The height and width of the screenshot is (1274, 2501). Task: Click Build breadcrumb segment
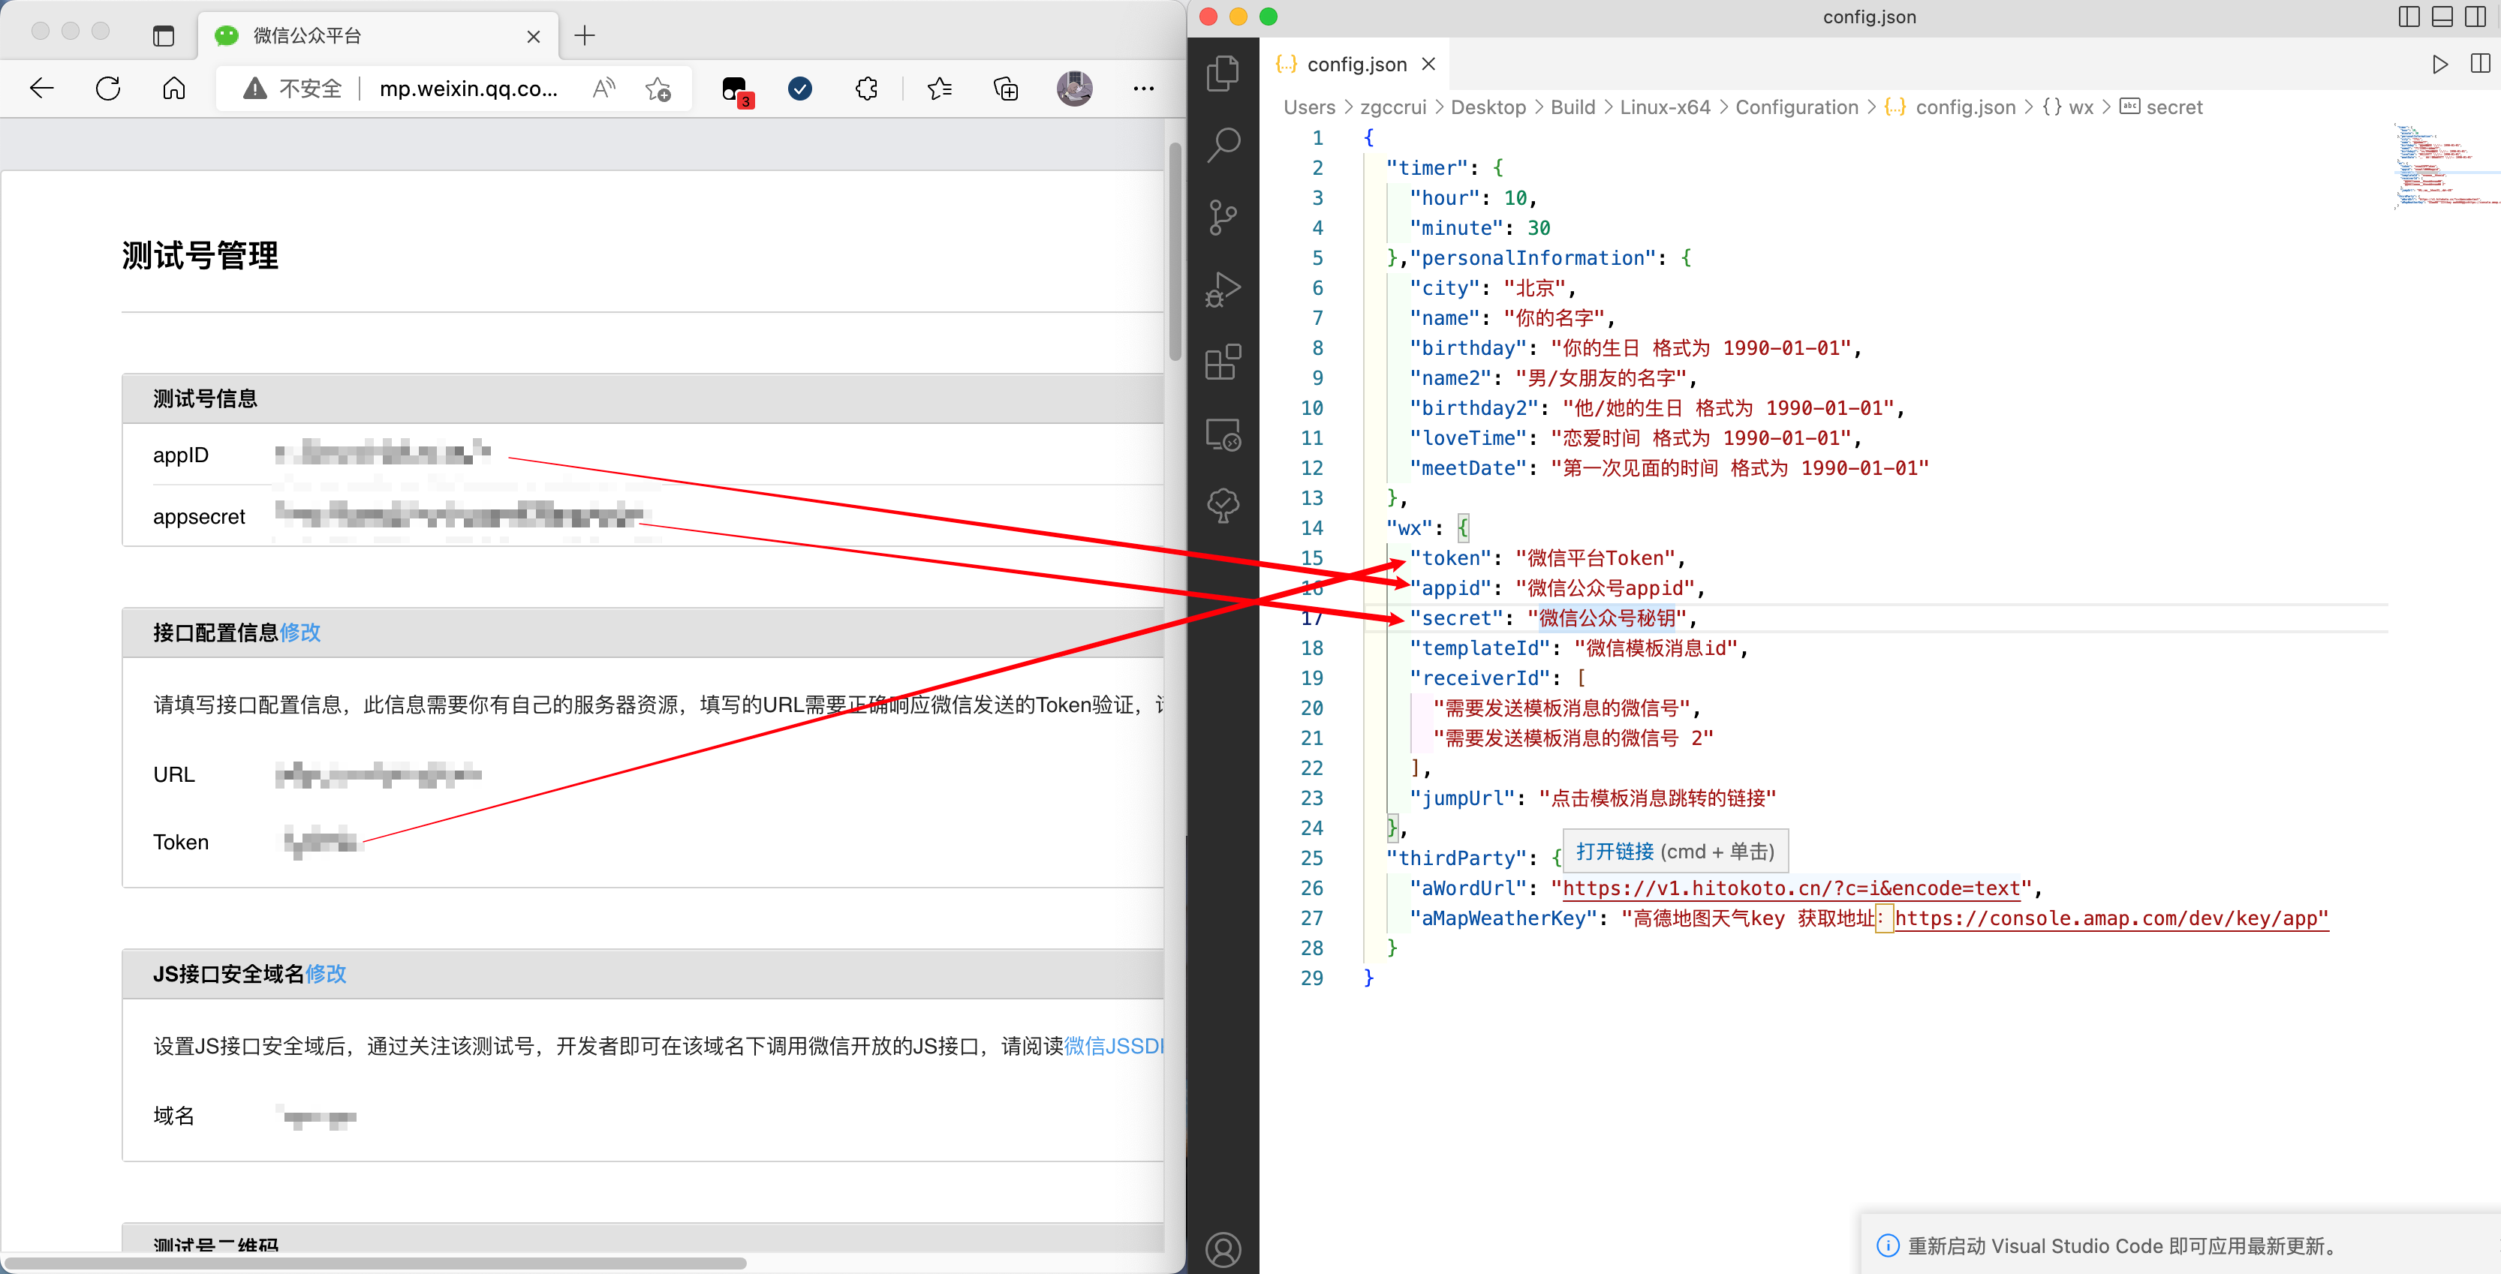[x=1573, y=108]
